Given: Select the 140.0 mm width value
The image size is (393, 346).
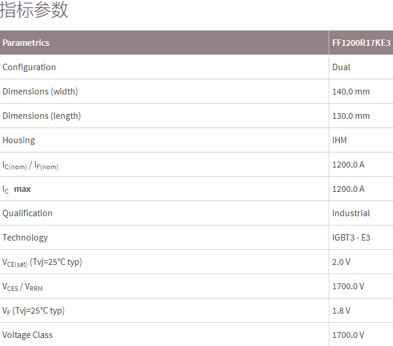Looking at the screenshot, I should [351, 92].
